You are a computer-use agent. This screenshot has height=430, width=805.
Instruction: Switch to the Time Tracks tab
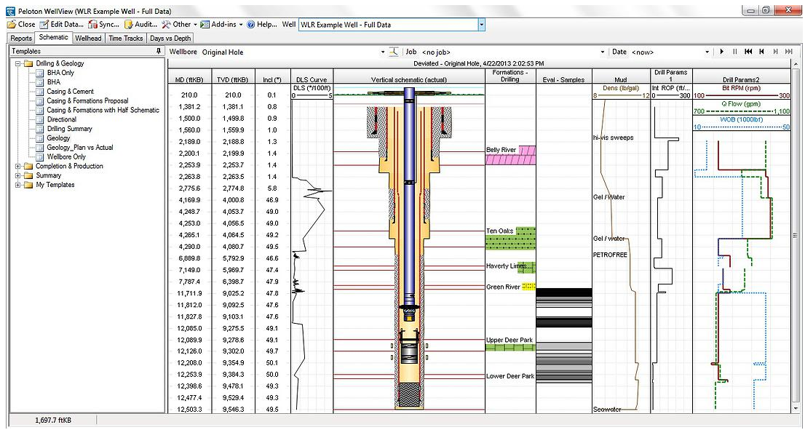tap(126, 38)
